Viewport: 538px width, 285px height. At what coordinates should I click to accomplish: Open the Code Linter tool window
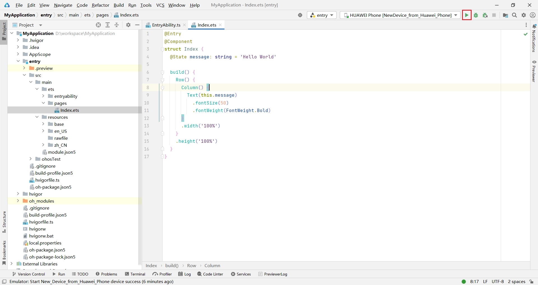[210, 274]
